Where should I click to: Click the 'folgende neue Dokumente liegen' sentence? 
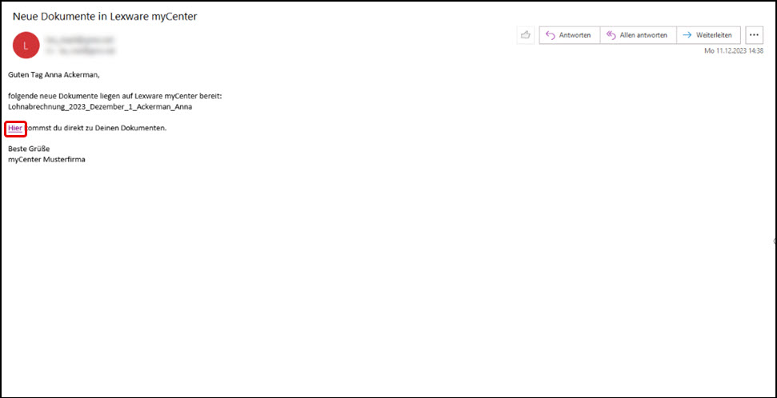point(114,96)
